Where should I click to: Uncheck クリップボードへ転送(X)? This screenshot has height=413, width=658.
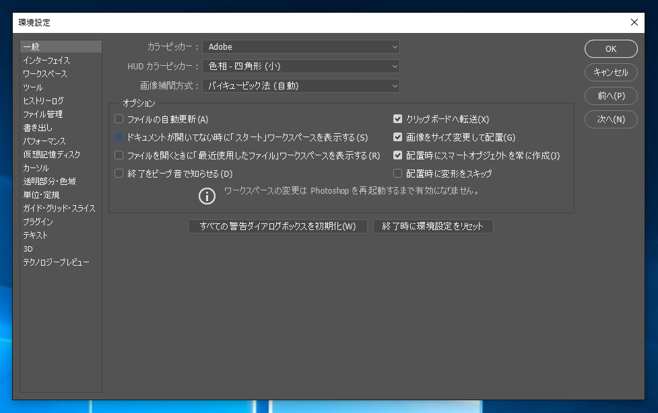pos(397,119)
